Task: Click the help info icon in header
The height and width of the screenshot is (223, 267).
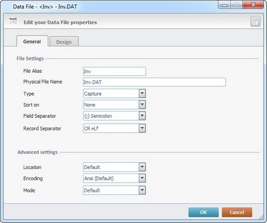Action: (255, 21)
